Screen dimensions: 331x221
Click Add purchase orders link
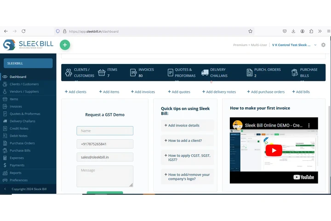[266, 92]
